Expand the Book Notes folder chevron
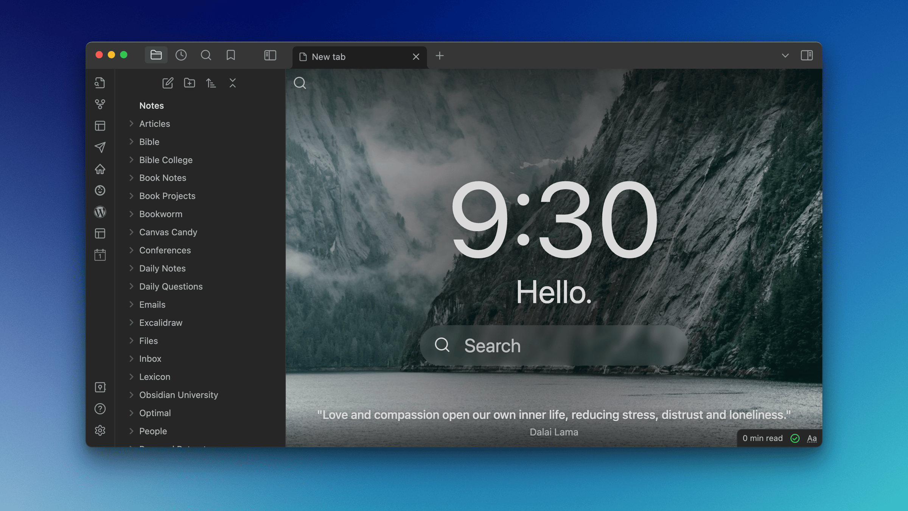The image size is (908, 511). (131, 178)
